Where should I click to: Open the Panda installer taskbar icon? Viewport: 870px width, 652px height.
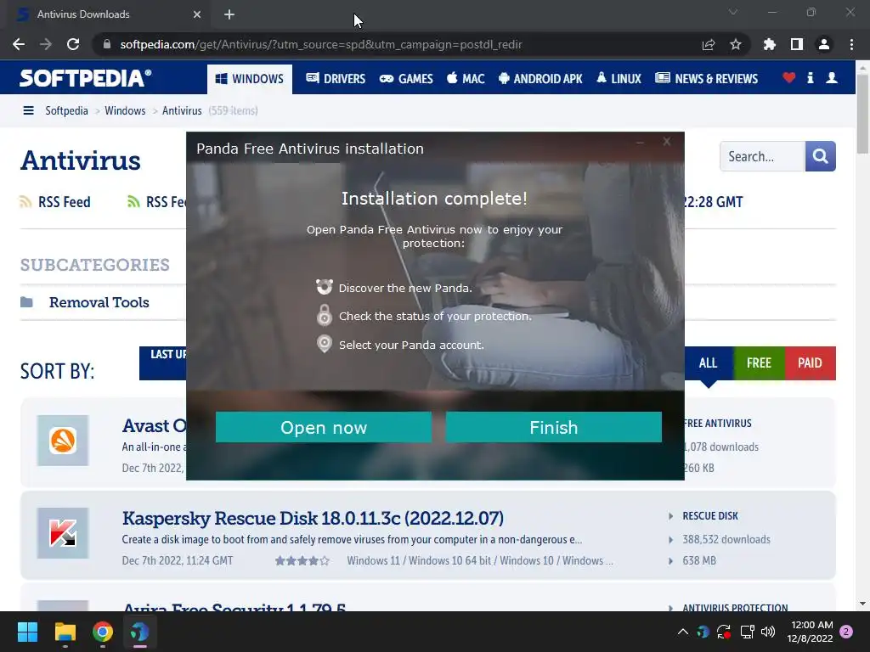(x=140, y=632)
